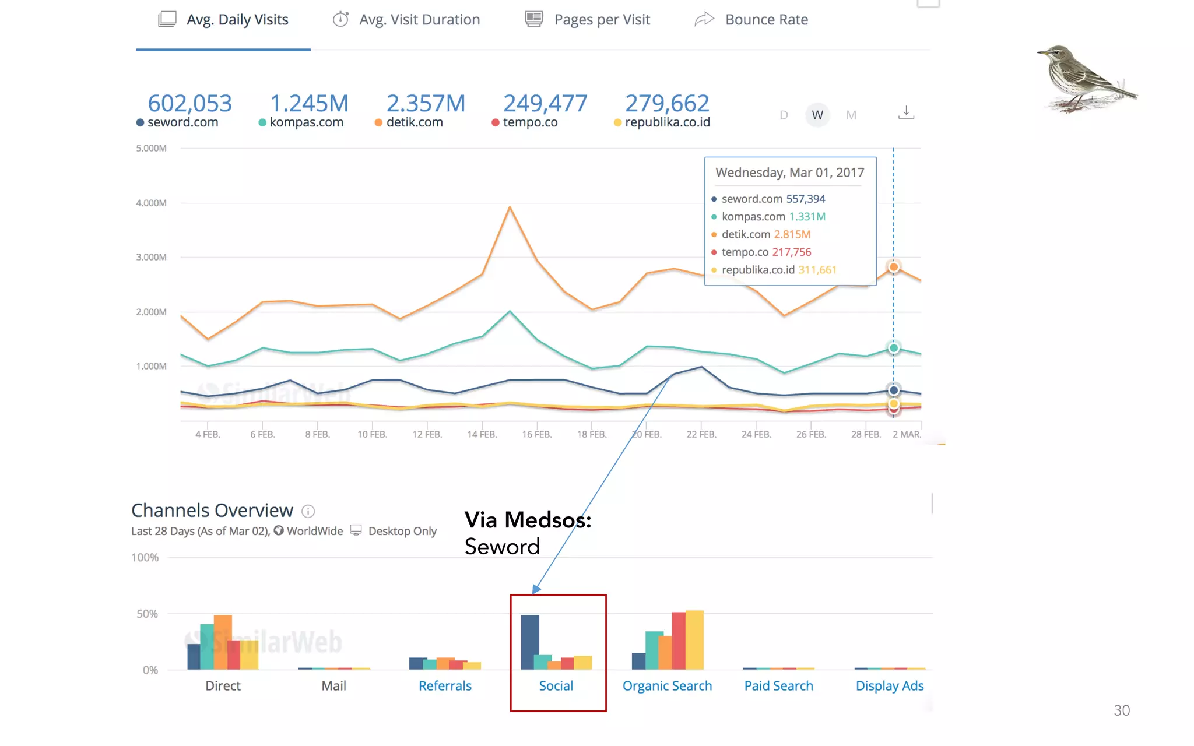Click the Channels Overview info icon

click(308, 511)
